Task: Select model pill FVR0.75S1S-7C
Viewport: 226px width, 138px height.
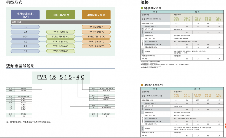Action: pos(96,37)
